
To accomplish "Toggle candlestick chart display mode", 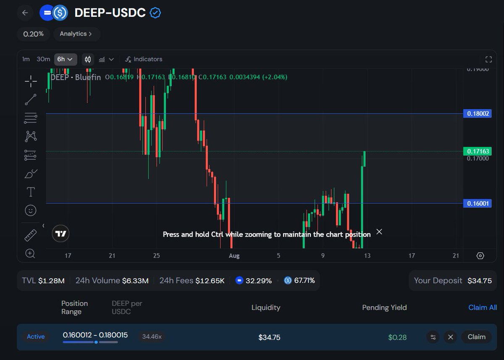I will click(x=87, y=59).
